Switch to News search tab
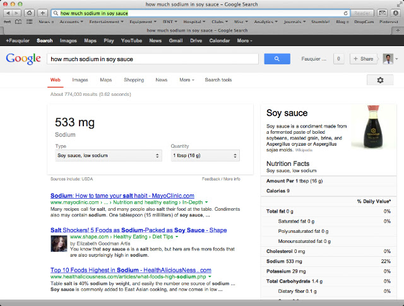Viewport: 404px width, 306px height. coord(162,80)
